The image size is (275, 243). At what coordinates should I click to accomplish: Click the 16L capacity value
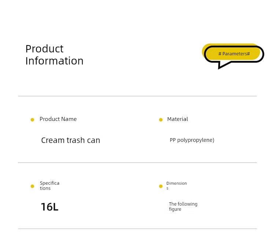pos(49,207)
